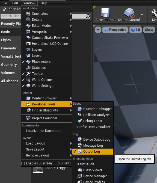
Task: Open the Edit menu
Action: (15, 3)
